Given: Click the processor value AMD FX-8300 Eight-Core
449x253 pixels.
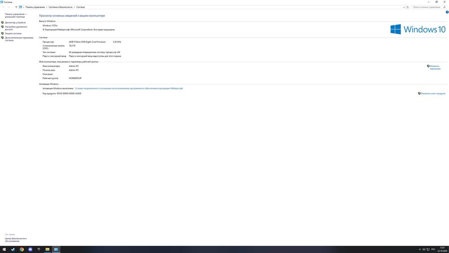Looking at the screenshot, I should (x=87, y=42).
